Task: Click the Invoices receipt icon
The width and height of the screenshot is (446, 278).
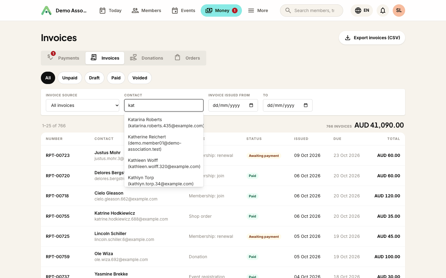Action: coord(94,57)
